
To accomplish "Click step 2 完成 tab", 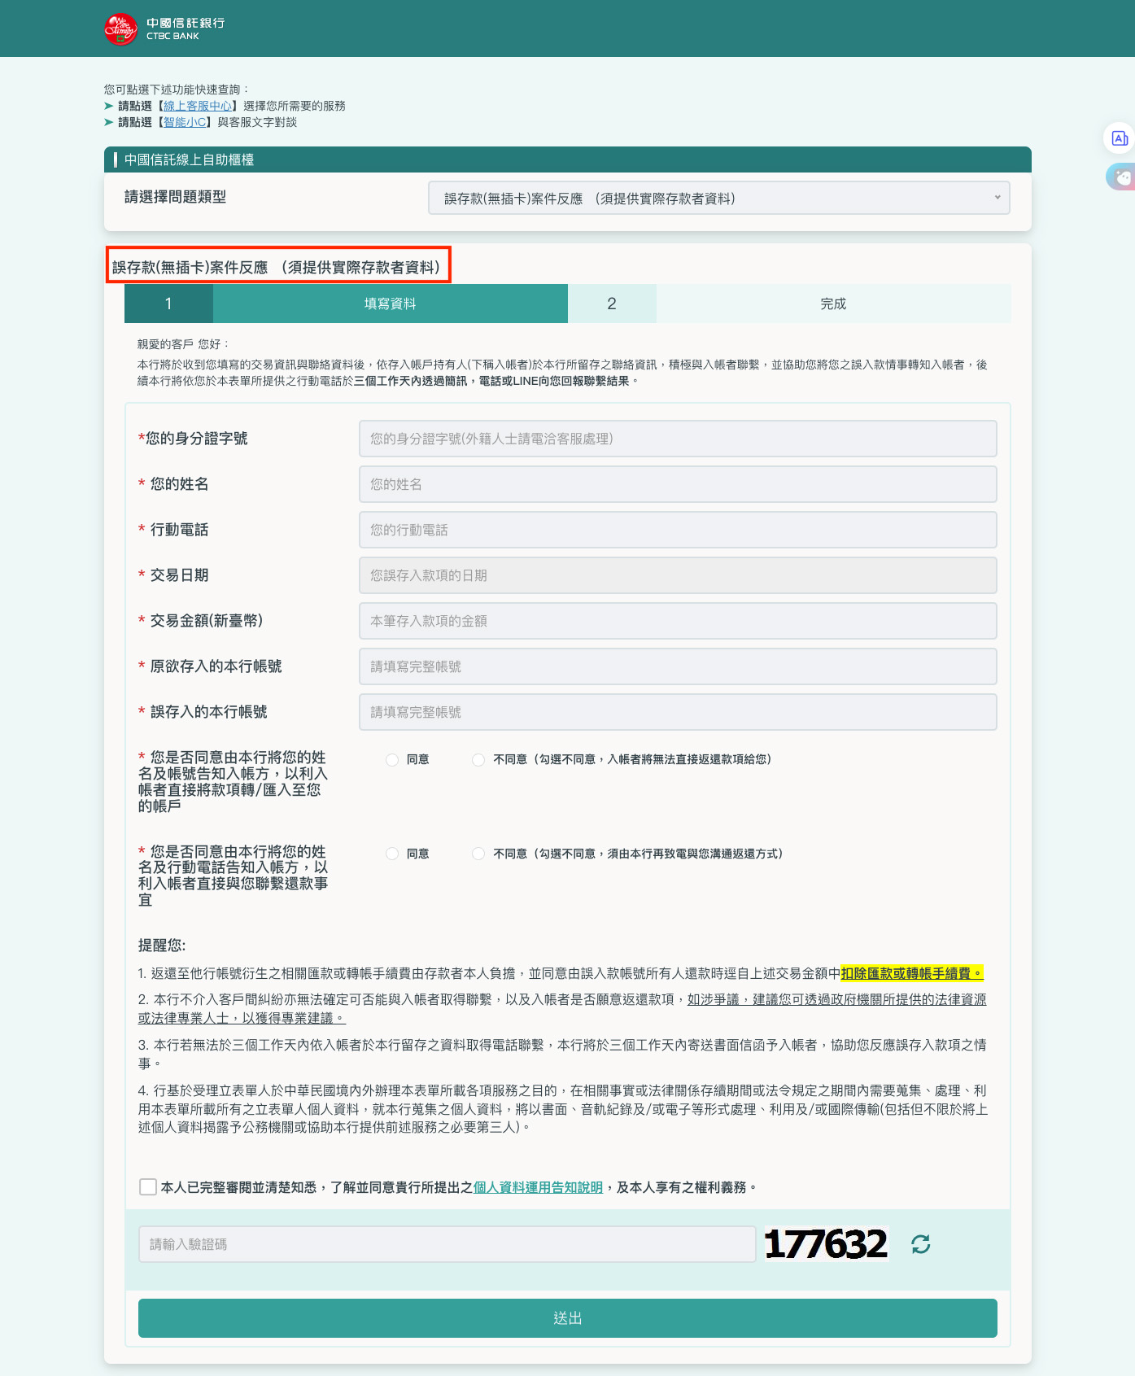I will (x=789, y=304).
